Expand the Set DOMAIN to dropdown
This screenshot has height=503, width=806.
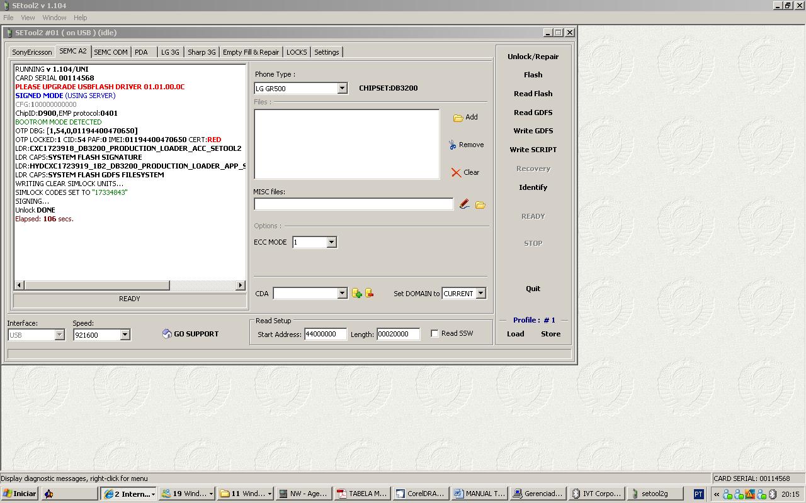point(480,293)
